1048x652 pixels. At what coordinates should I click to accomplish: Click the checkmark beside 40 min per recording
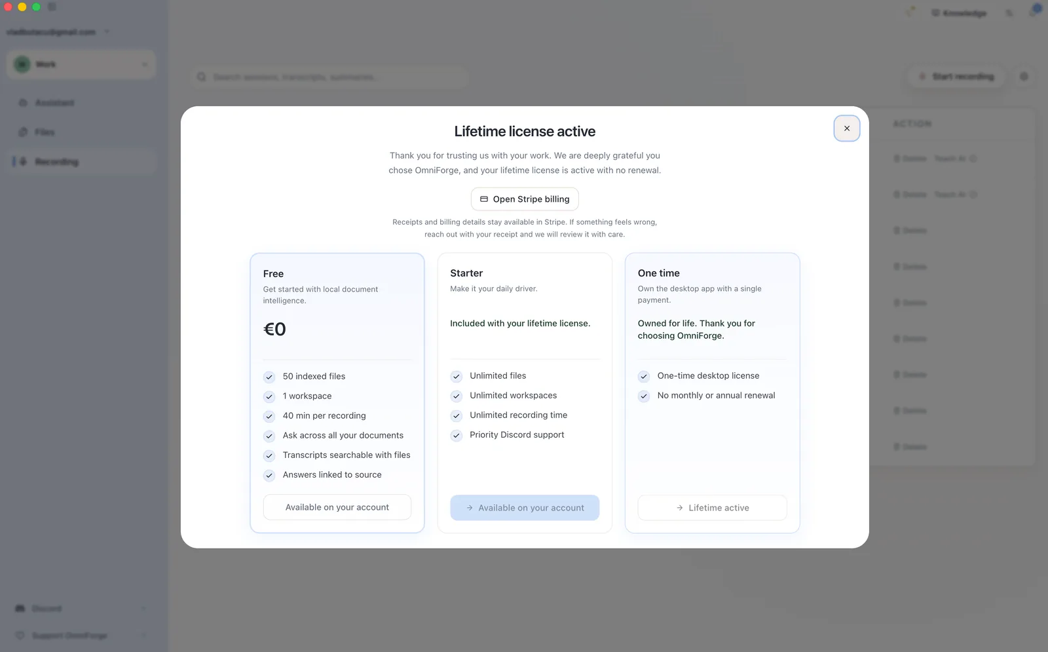[x=269, y=416]
